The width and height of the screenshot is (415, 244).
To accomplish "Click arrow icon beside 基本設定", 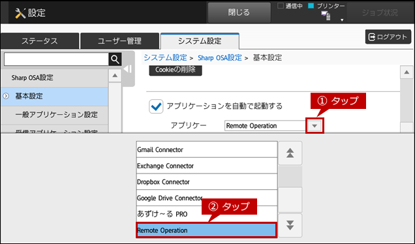I will (x=6, y=96).
